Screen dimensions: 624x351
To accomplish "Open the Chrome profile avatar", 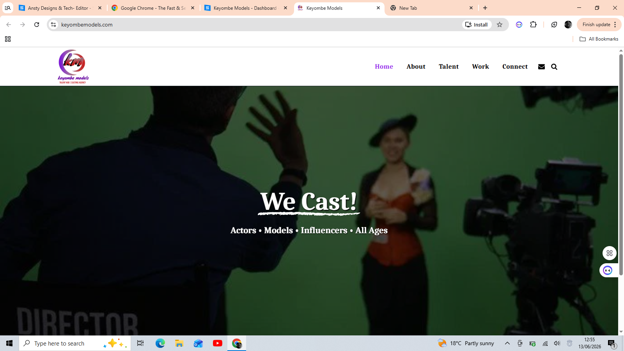I will (568, 25).
